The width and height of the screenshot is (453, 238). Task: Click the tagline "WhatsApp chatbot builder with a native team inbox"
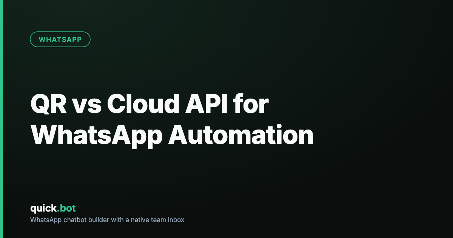coord(107,220)
